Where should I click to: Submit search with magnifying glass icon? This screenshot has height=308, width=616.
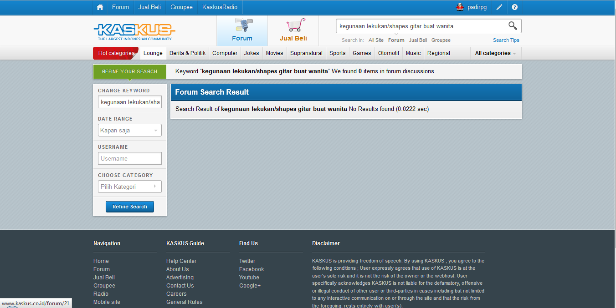[513, 26]
